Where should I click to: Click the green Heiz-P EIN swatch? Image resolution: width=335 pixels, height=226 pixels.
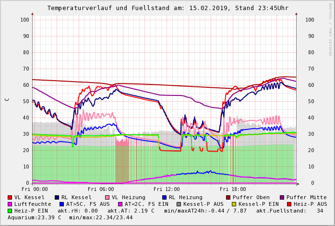coord(10,211)
